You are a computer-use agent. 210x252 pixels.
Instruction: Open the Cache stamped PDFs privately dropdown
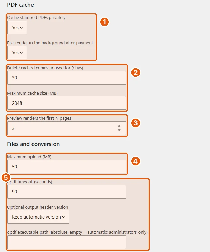17,27
